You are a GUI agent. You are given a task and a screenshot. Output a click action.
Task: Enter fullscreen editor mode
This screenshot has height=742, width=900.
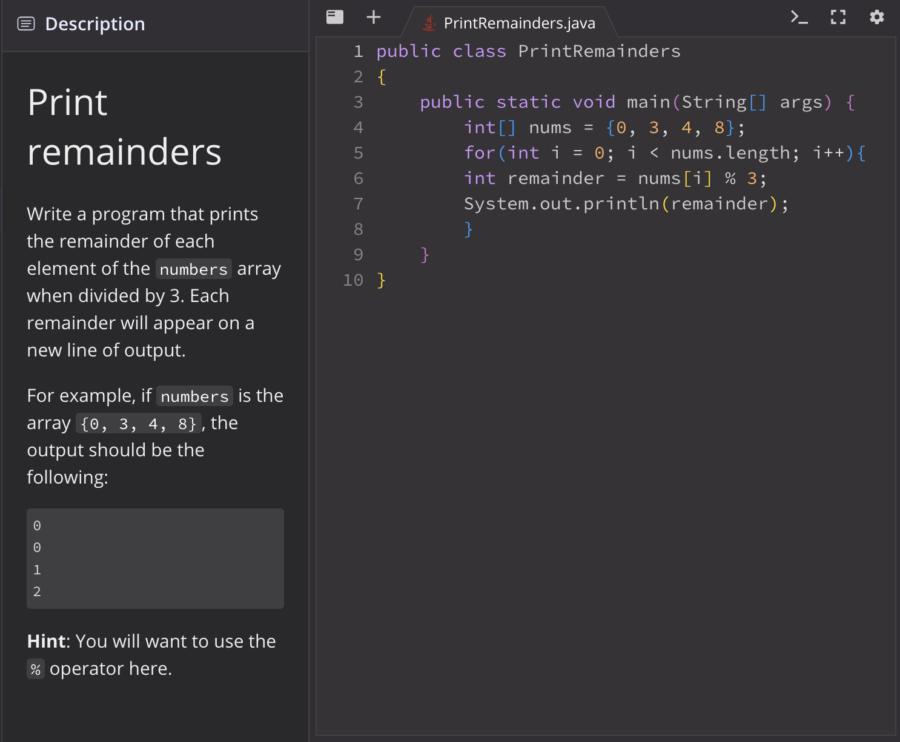point(838,17)
